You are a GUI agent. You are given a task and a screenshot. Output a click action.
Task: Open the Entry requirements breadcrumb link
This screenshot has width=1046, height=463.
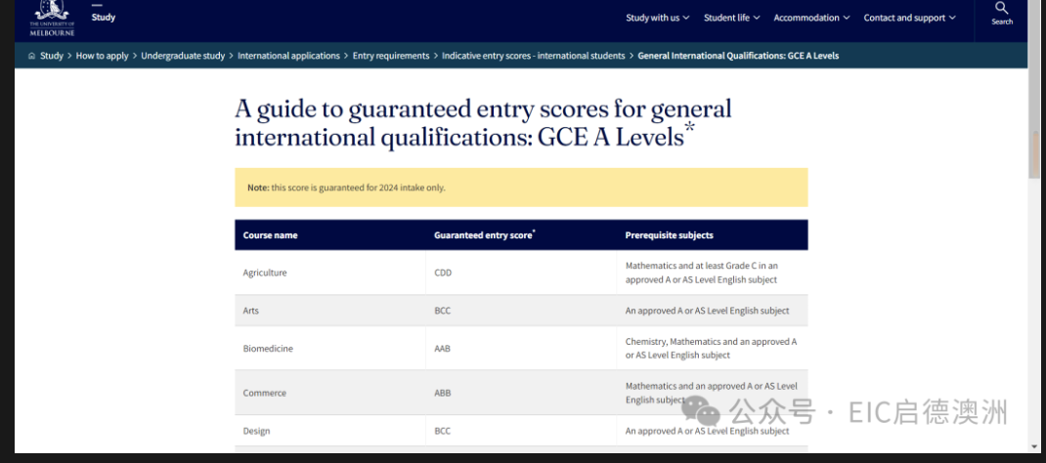click(390, 56)
